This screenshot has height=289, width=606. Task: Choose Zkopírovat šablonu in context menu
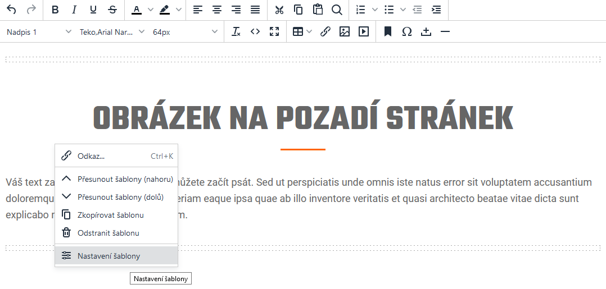pos(110,215)
